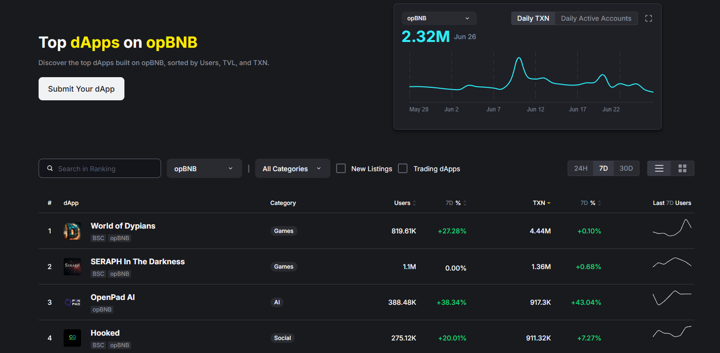Click the Submit Your dApp button

point(82,89)
